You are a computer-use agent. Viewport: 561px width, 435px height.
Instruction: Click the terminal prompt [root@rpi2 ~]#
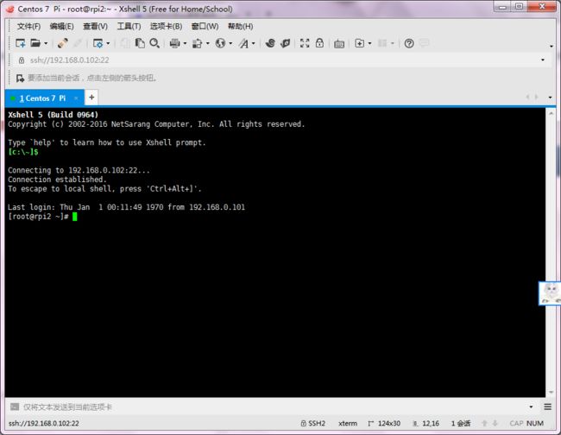tap(38, 217)
